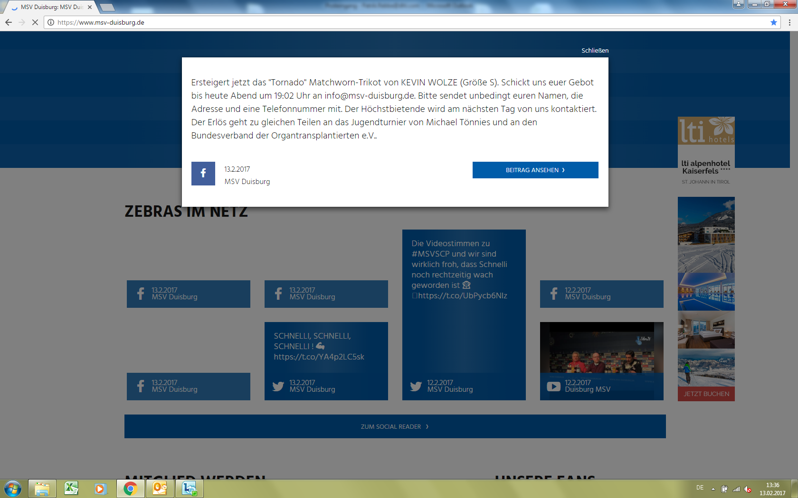
Task: Open Chrome's three-dot menu
Action: pos(789,22)
